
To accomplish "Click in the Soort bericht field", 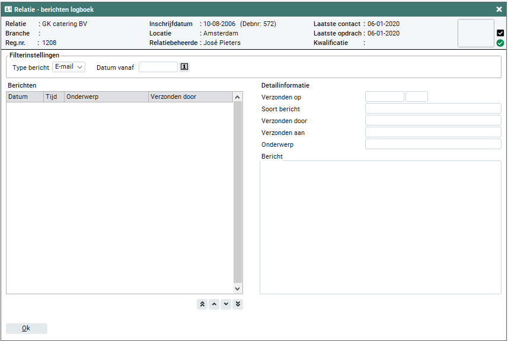I will click(x=433, y=108).
